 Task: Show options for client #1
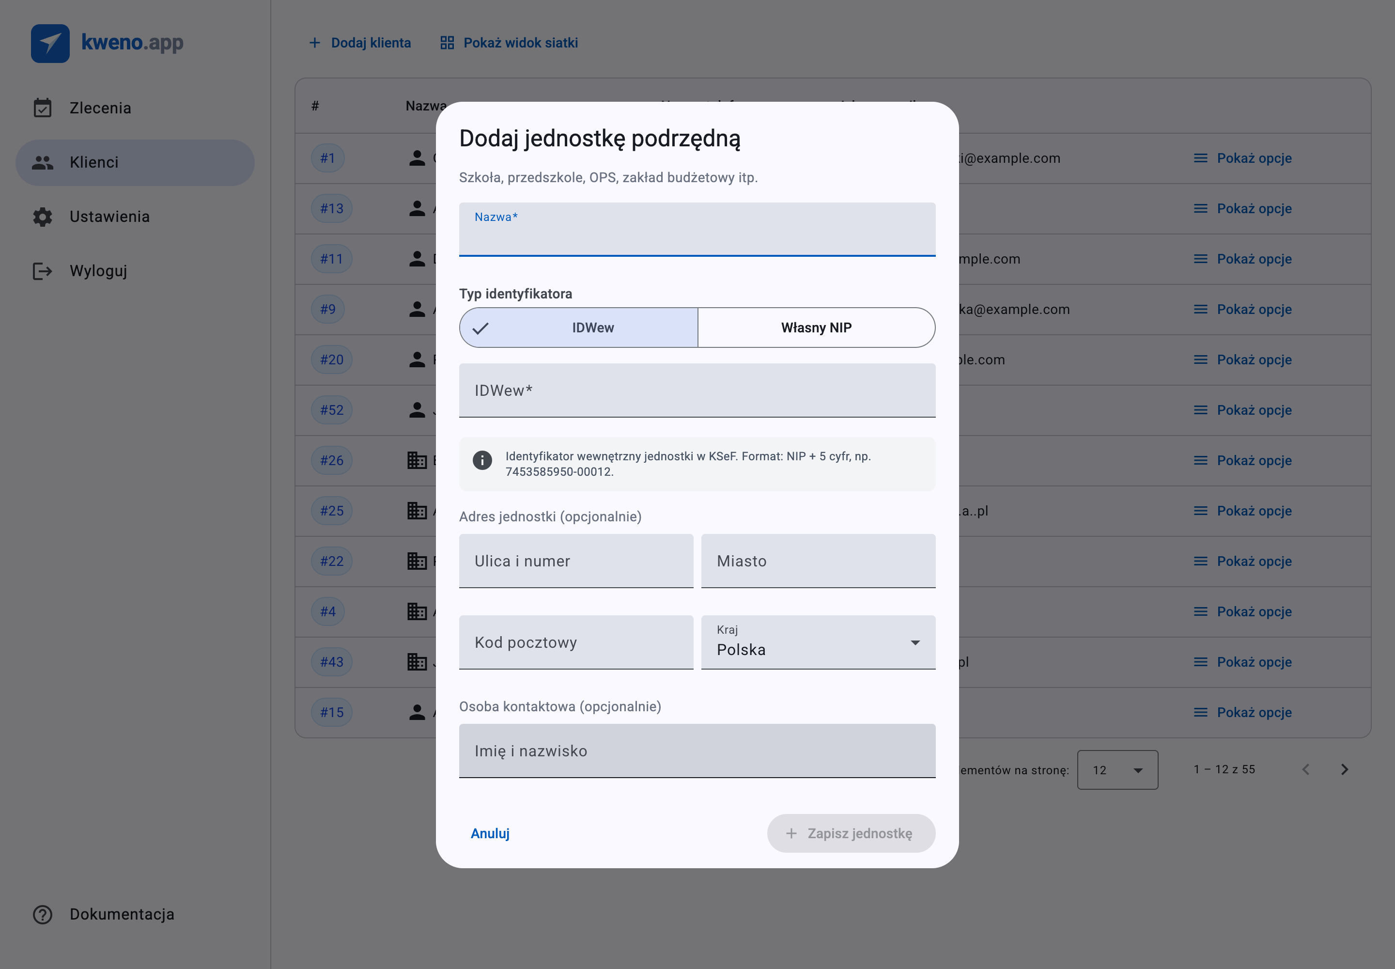[1242, 158]
